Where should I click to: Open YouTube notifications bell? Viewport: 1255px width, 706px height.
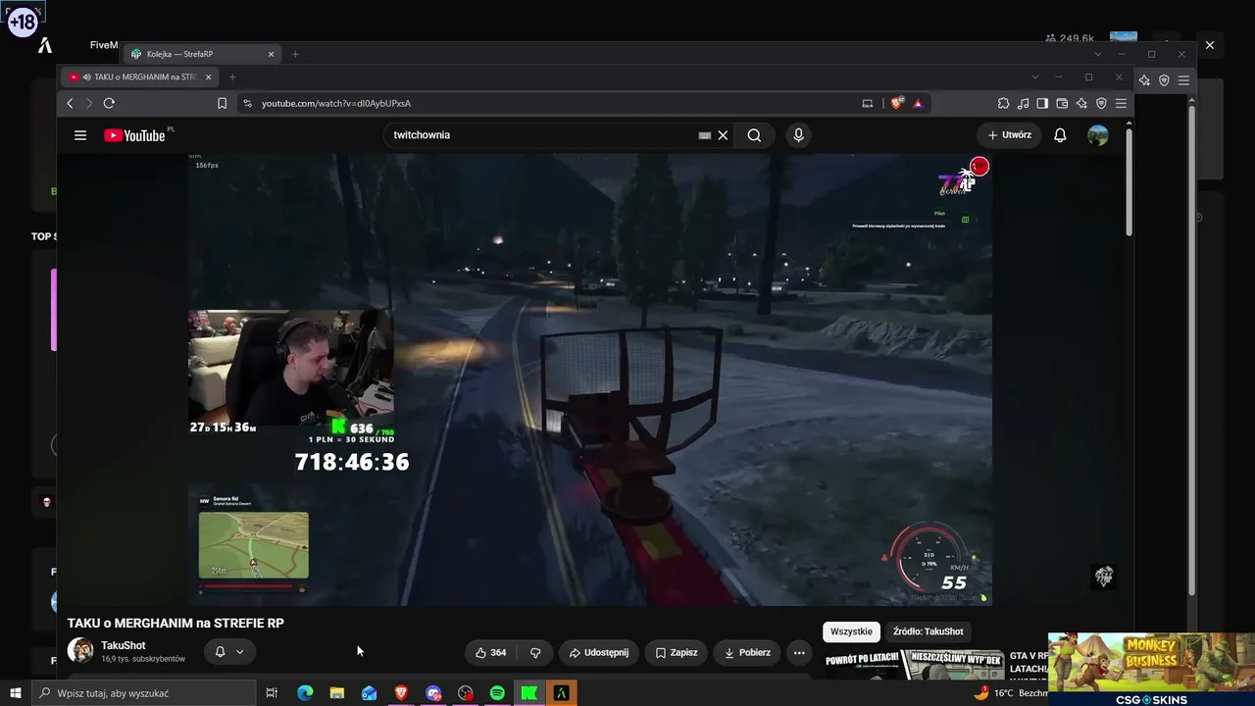pos(1060,135)
